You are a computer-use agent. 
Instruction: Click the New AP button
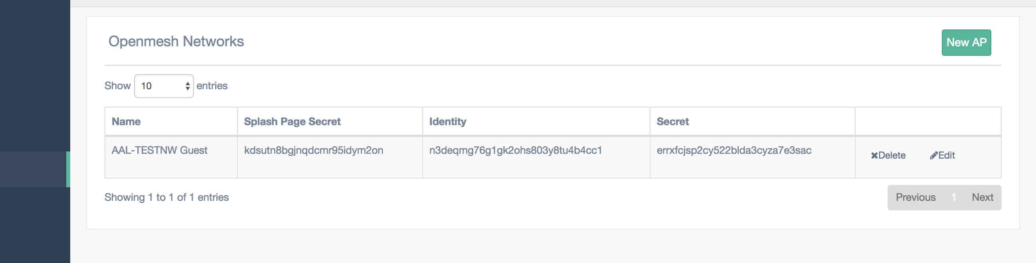click(x=966, y=43)
